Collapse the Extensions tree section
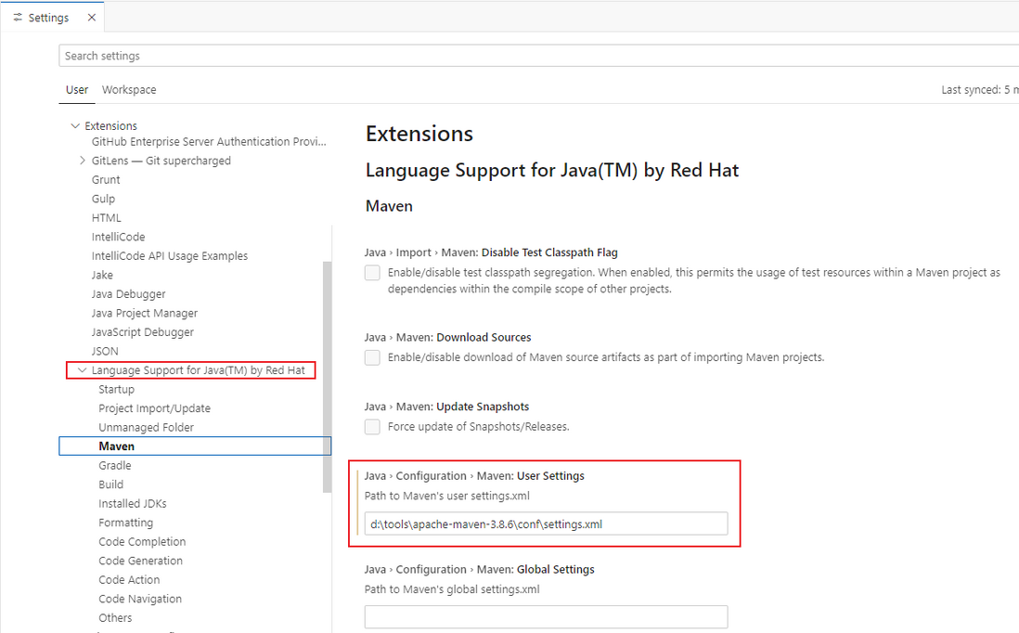 [75, 125]
